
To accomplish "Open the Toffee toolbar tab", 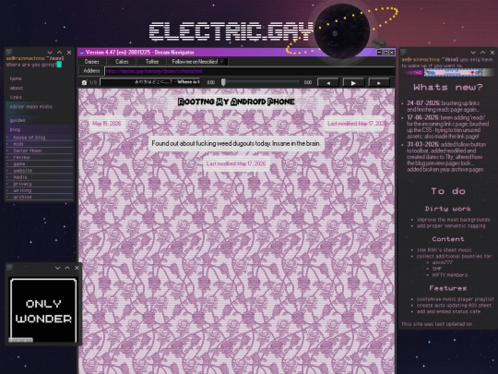I will (x=152, y=62).
